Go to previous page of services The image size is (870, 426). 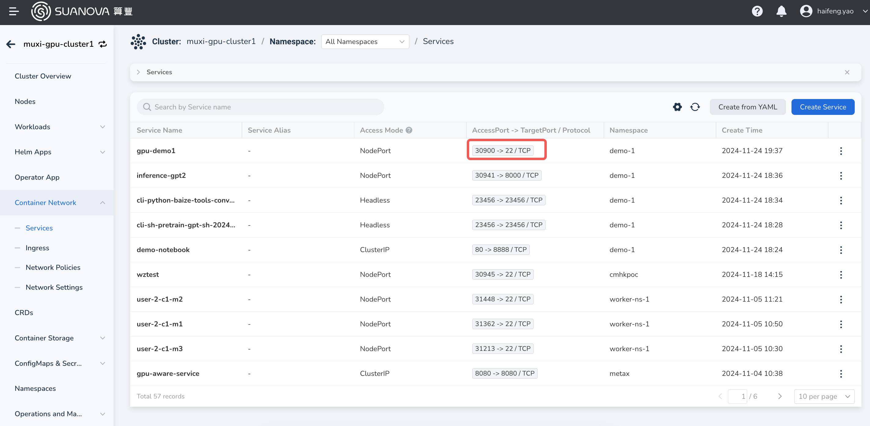(720, 396)
